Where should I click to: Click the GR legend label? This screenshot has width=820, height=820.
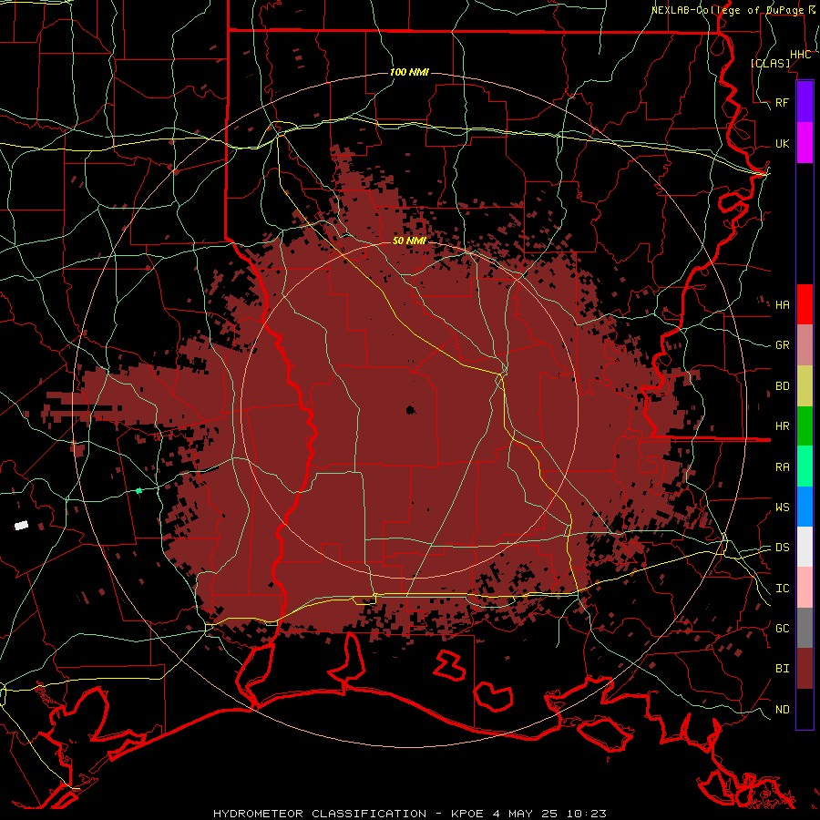point(783,345)
